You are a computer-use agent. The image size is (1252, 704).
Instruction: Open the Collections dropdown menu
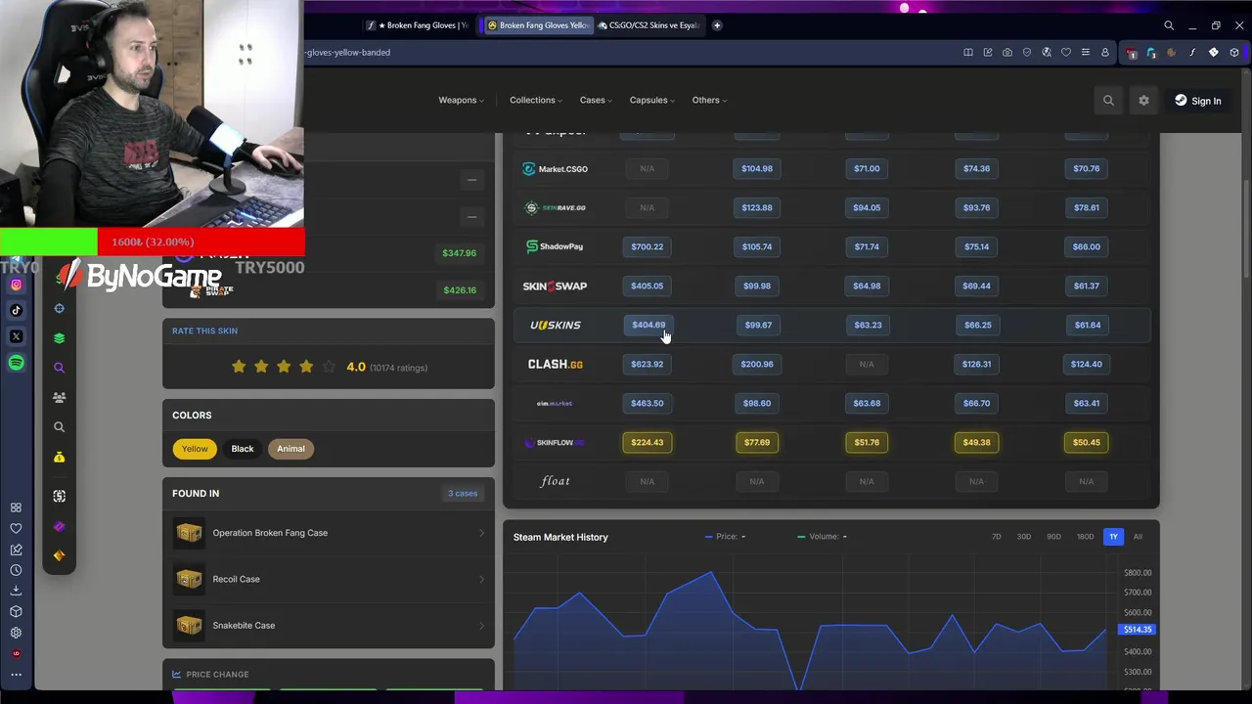(x=536, y=100)
